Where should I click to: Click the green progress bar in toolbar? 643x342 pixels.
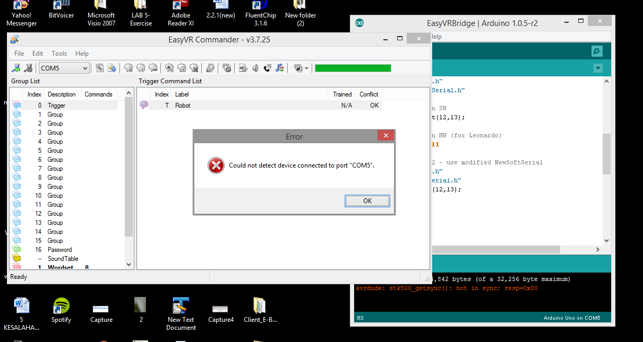(x=353, y=68)
